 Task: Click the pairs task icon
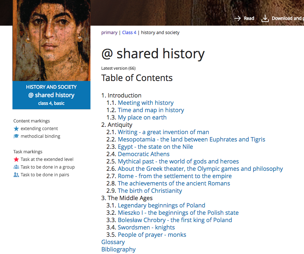click(16, 174)
